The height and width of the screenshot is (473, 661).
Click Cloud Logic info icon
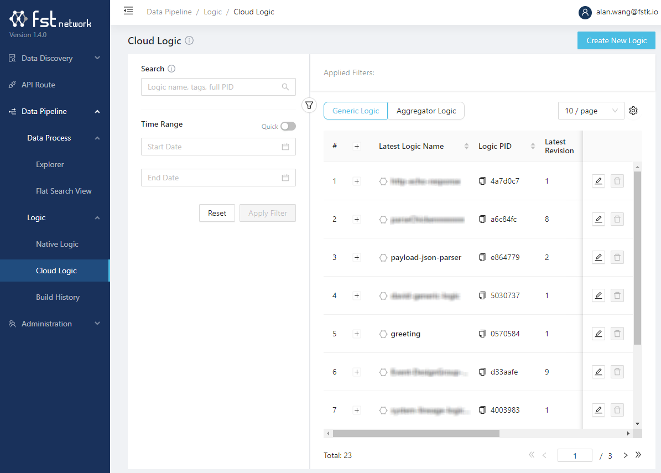point(189,40)
